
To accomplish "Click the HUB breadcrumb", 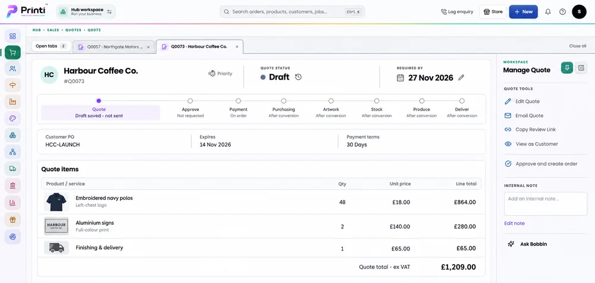I will (x=36, y=30).
